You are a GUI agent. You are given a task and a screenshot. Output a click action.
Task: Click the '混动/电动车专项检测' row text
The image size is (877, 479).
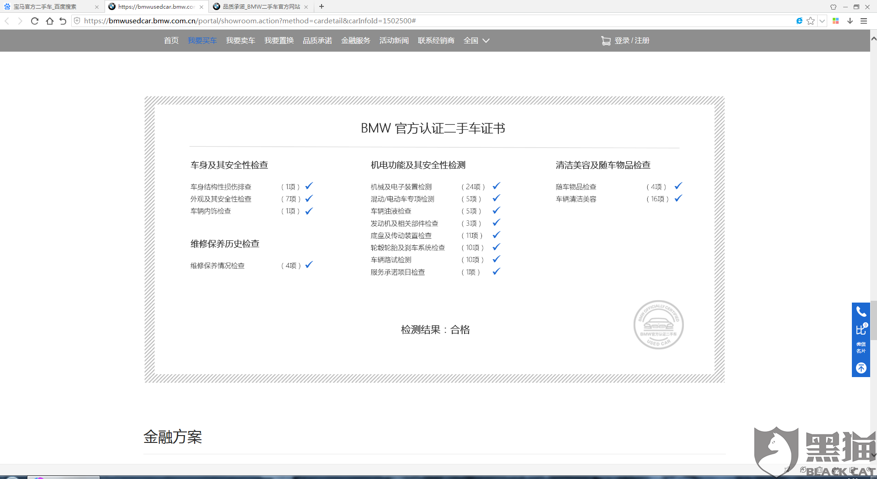click(x=402, y=199)
